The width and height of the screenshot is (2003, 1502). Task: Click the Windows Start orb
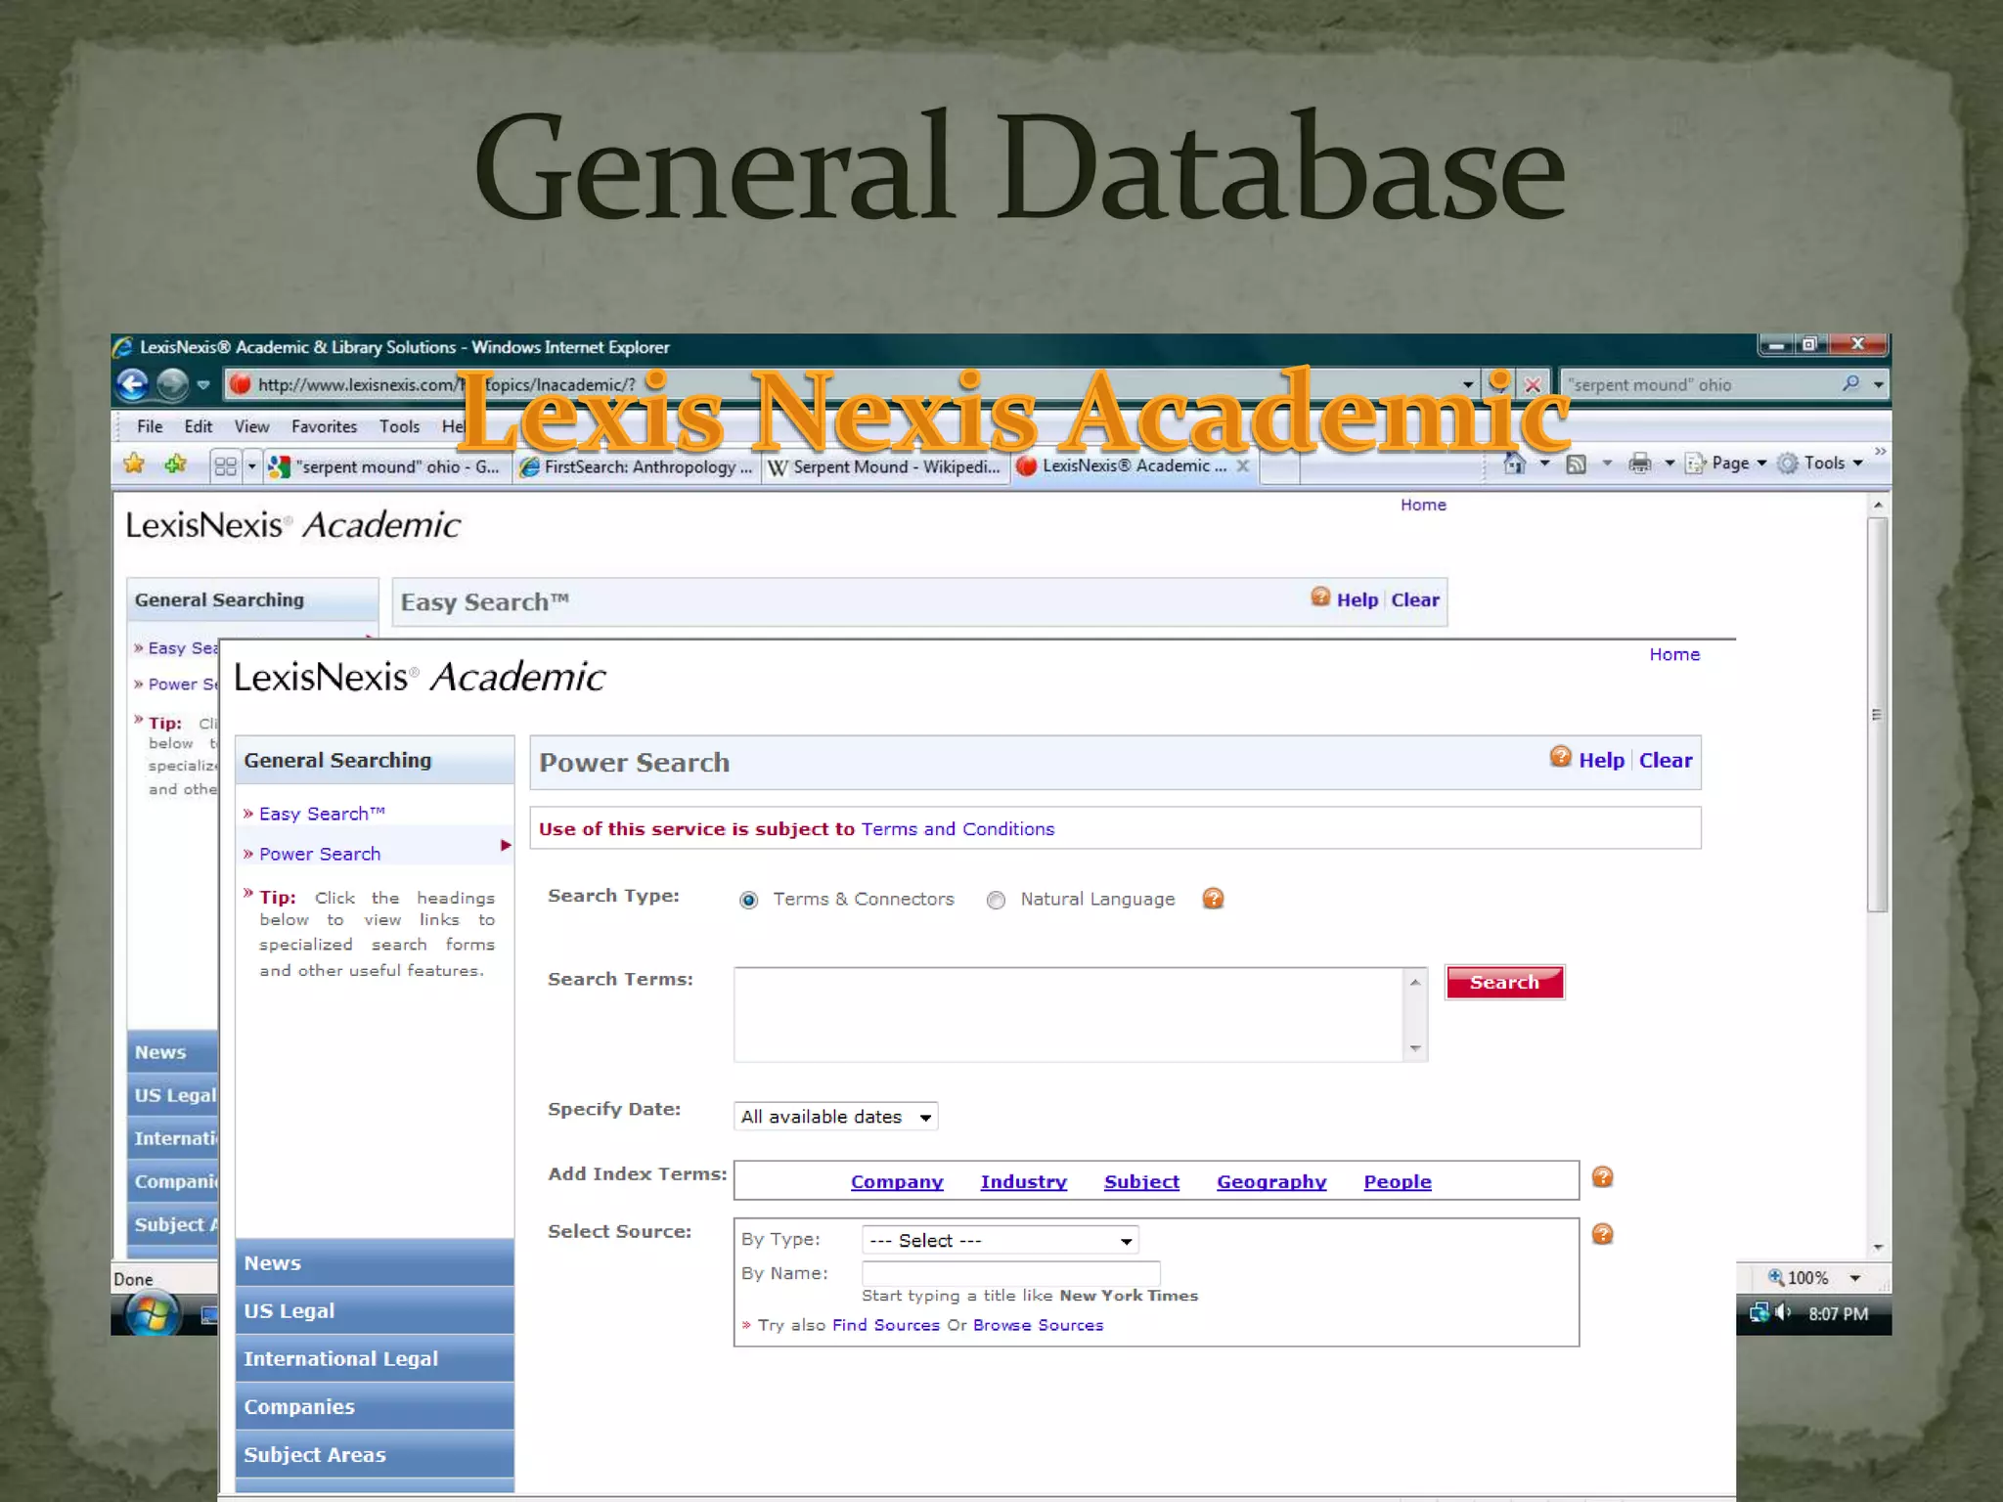[x=152, y=1313]
